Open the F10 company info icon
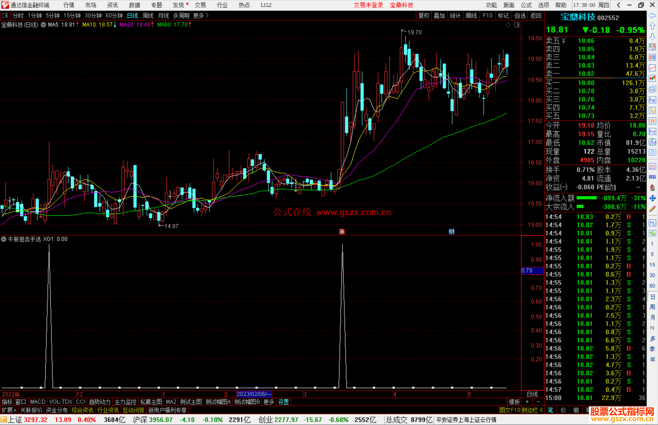This screenshot has height=425, width=658. [652, 100]
